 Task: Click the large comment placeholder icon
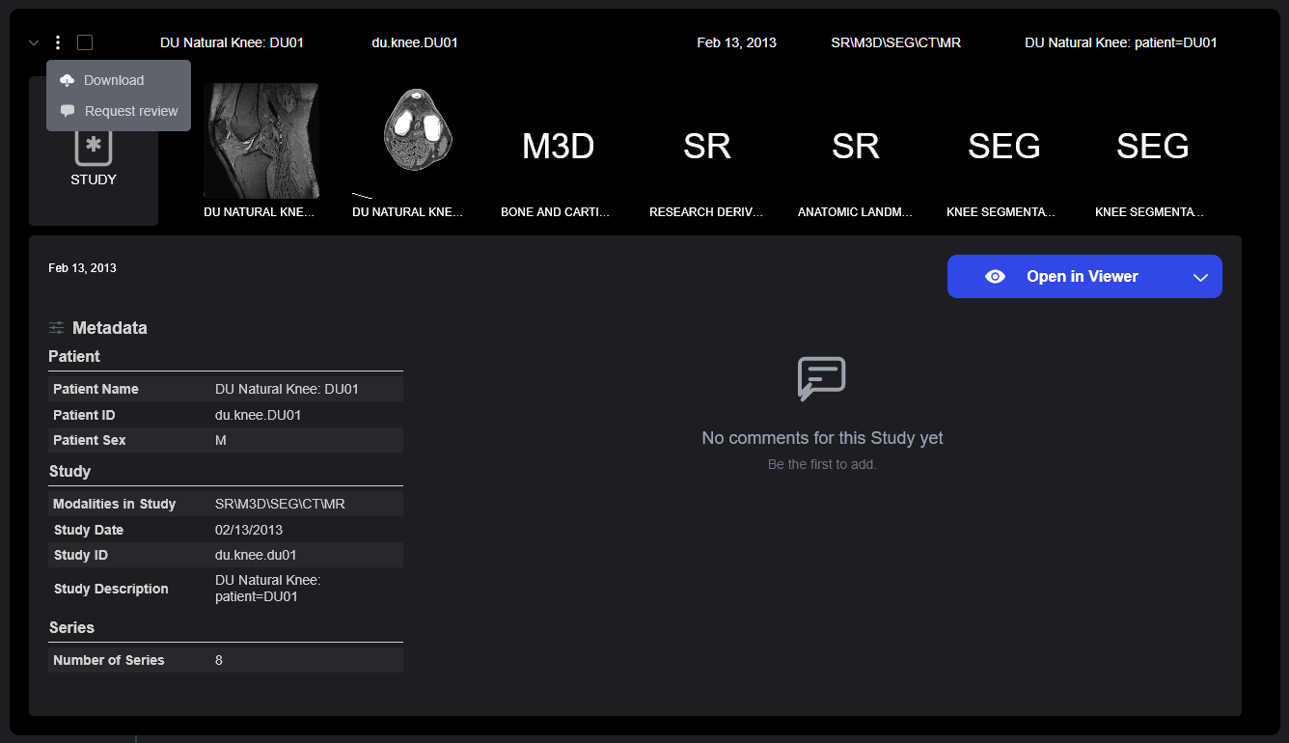(821, 378)
